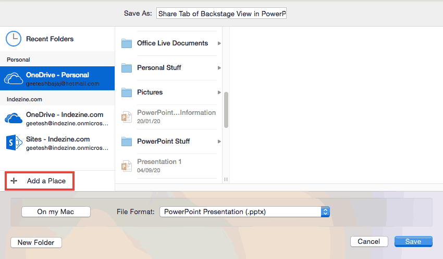Expand the Office Live Documents folder arrow
Screen dimensions: 443x259
[x=219, y=43]
